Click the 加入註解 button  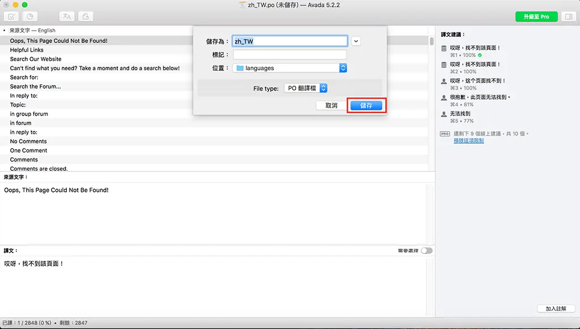pos(556,309)
